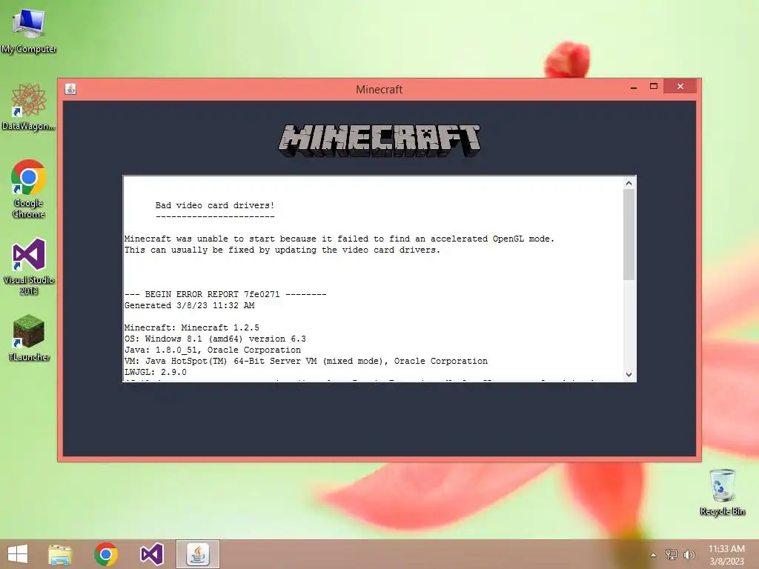The width and height of the screenshot is (759, 569).
Task: Click the 'Bad video card drivers!' heading
Action: 215,205
